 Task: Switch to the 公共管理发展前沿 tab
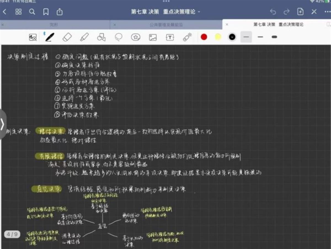[x=166, y=25]
